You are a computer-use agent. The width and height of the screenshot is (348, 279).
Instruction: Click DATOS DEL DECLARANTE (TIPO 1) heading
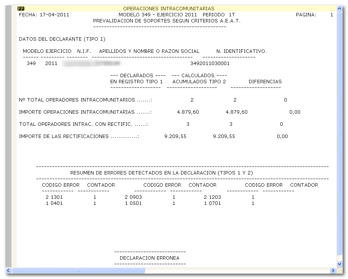coord(62,39)
